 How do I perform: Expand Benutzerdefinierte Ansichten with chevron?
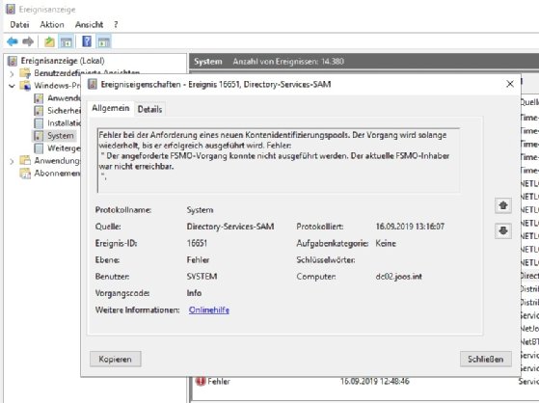coord(12,73)
